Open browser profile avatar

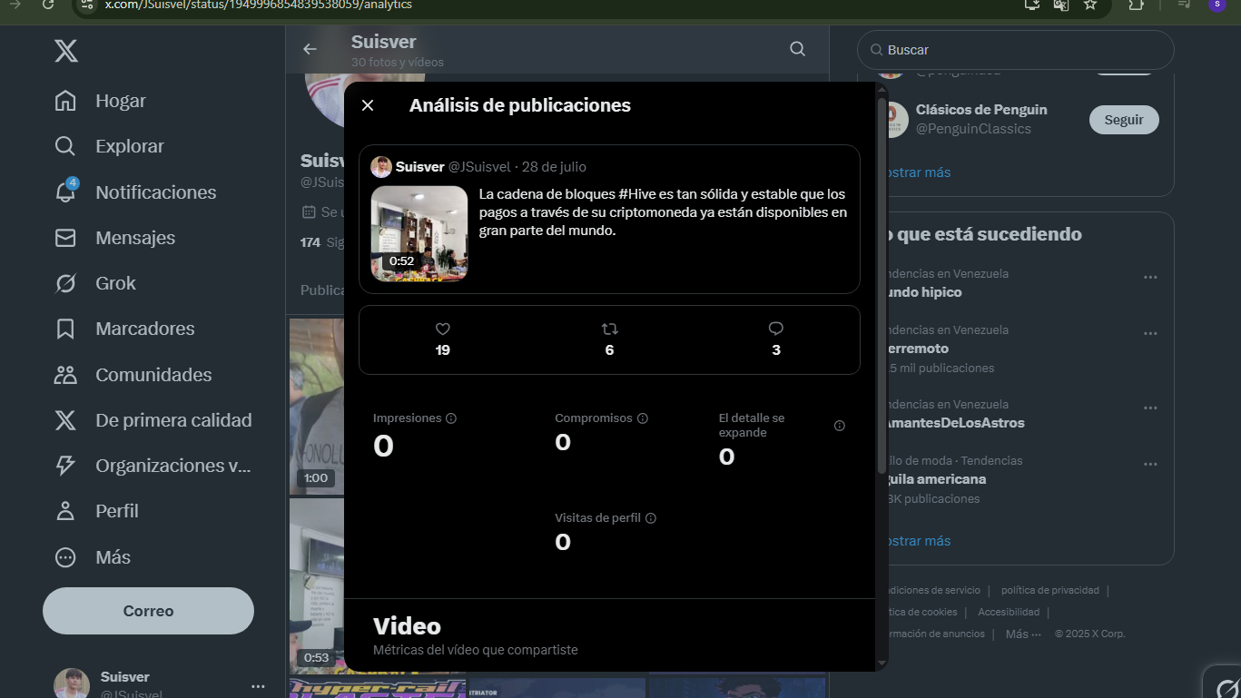tap(1216, 5)
